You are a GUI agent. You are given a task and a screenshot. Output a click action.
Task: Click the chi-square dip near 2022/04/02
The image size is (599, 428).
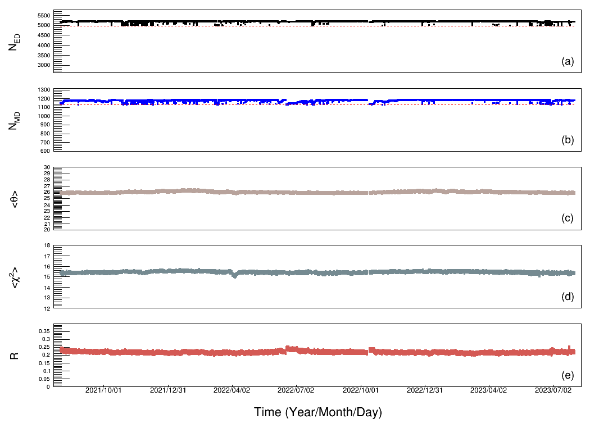pos(235,275)
